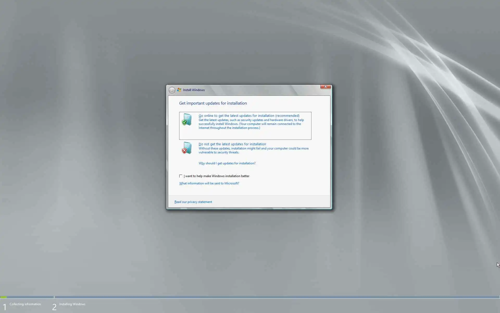Click the 'Without these updates' warning description

253,151
